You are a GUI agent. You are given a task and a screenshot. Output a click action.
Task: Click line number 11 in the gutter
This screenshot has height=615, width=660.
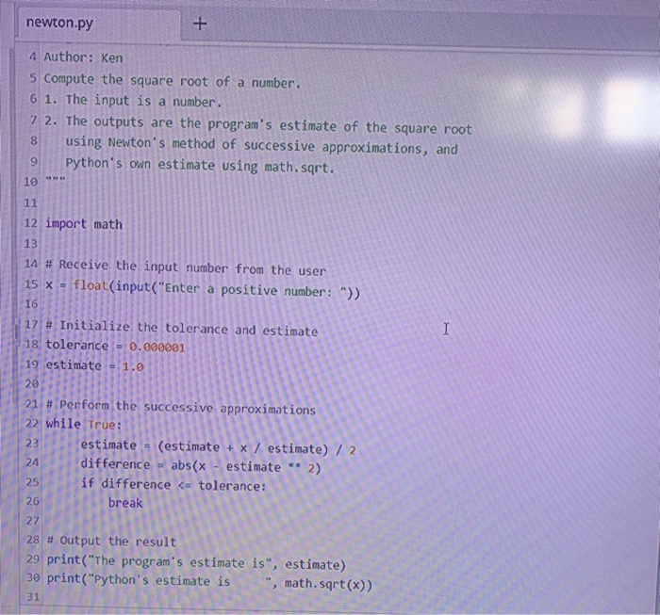(30, 203)
